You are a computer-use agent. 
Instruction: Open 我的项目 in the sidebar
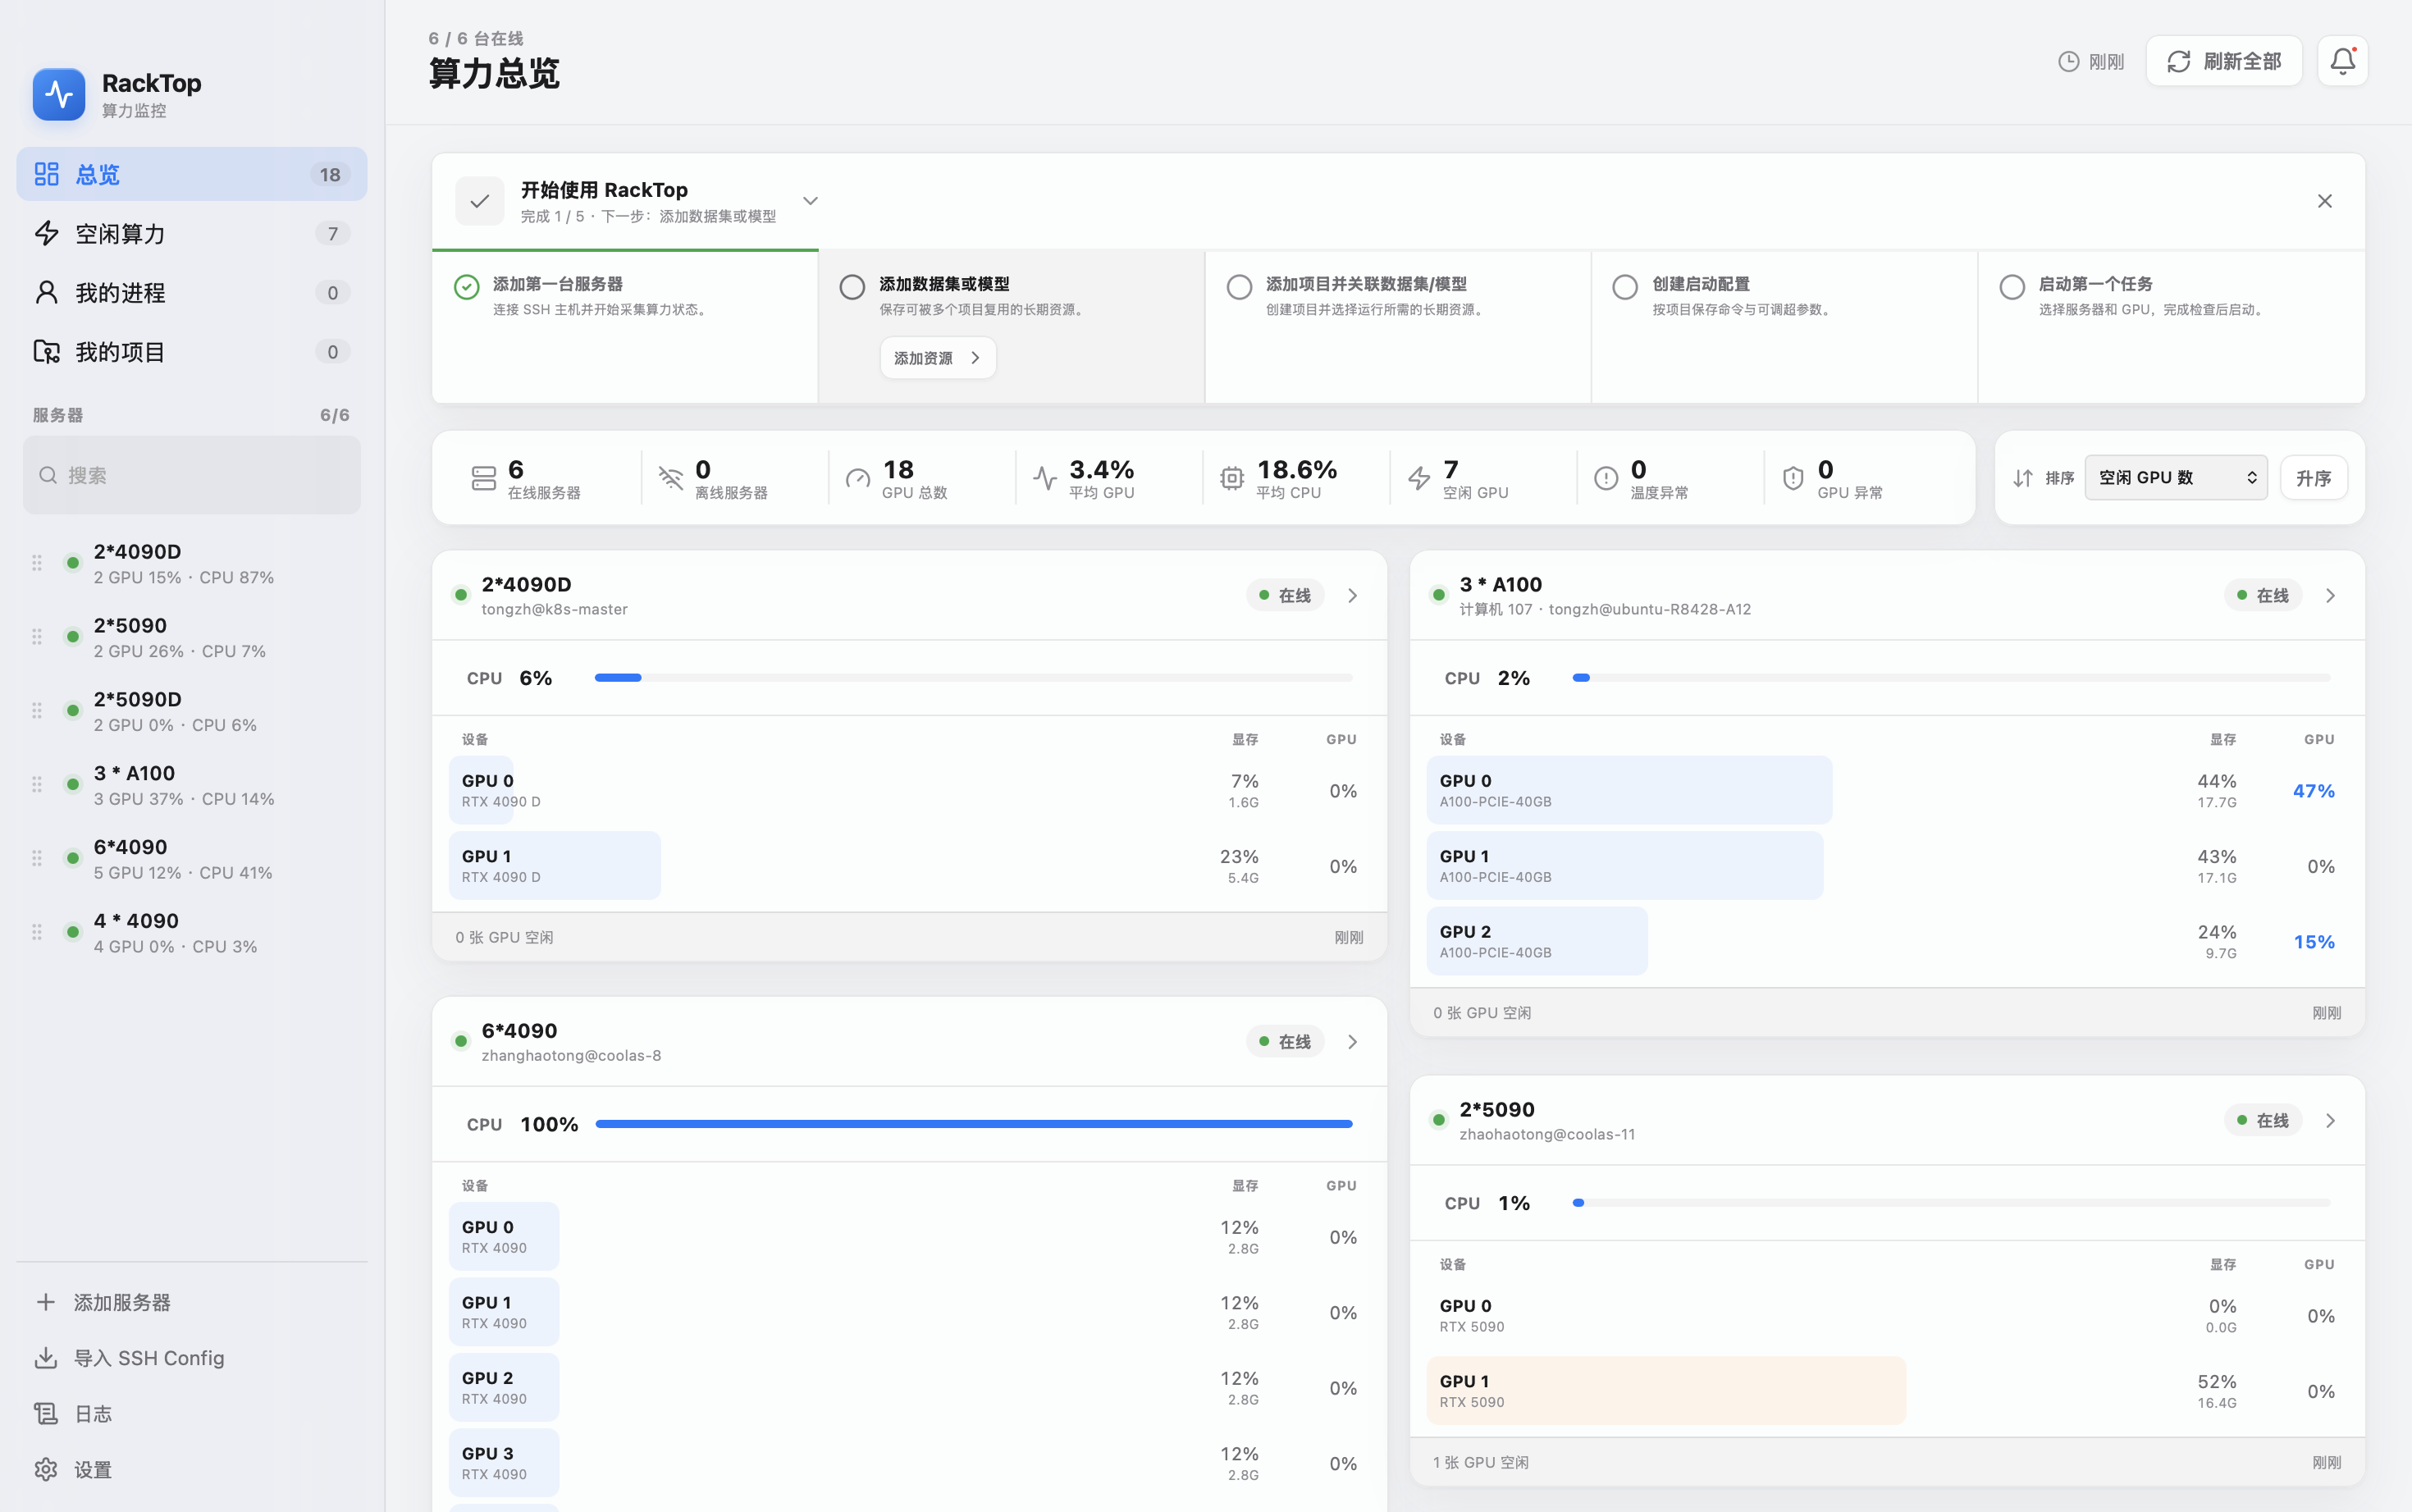tap(192, 351)
